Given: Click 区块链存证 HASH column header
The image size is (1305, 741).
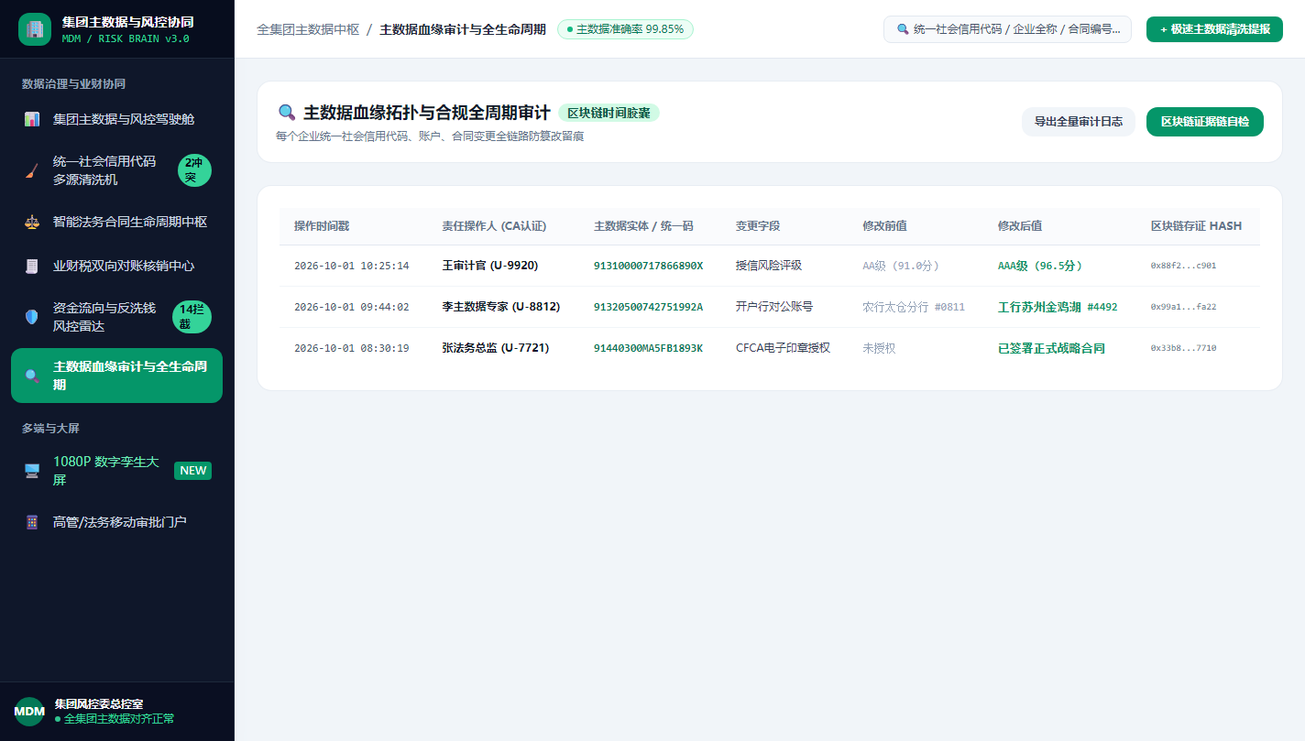Looking at the screenshot, I should [x=1196, y=226].
